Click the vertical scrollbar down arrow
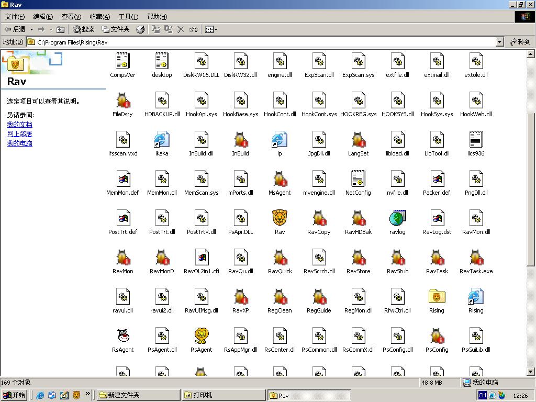536x402 pixels. tap(531, 372)
